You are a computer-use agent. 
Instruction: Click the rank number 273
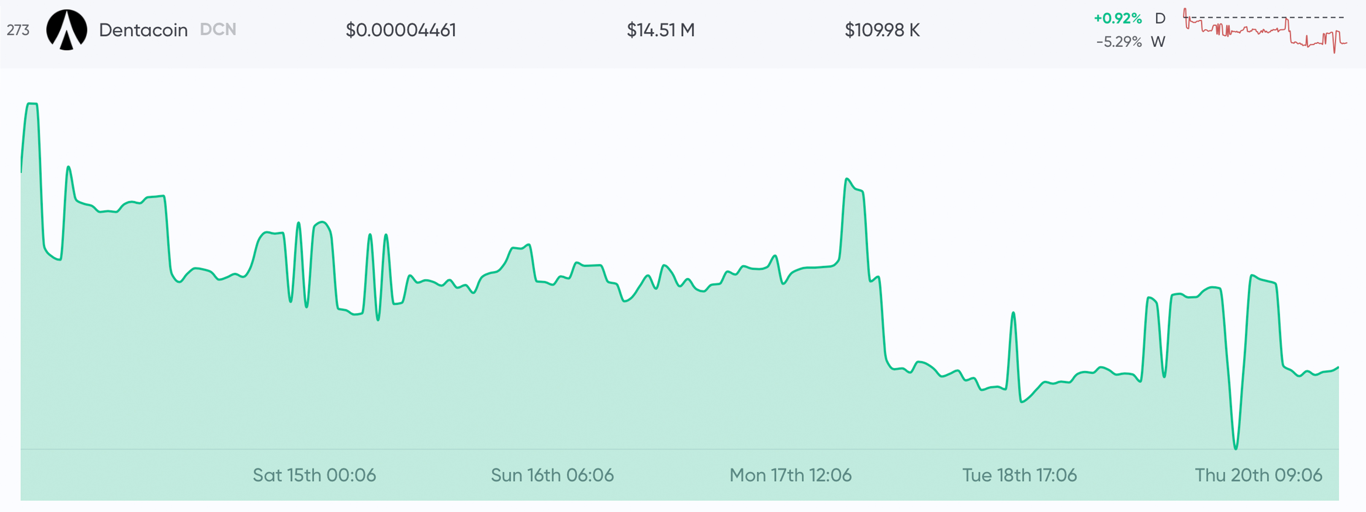18,30
